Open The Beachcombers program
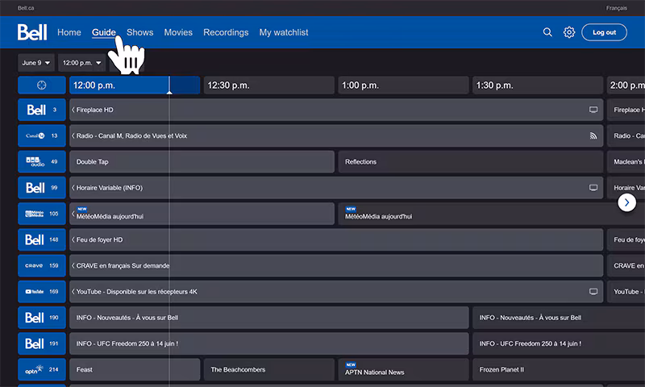The image size is (645, 387). [x=269, y=369]
